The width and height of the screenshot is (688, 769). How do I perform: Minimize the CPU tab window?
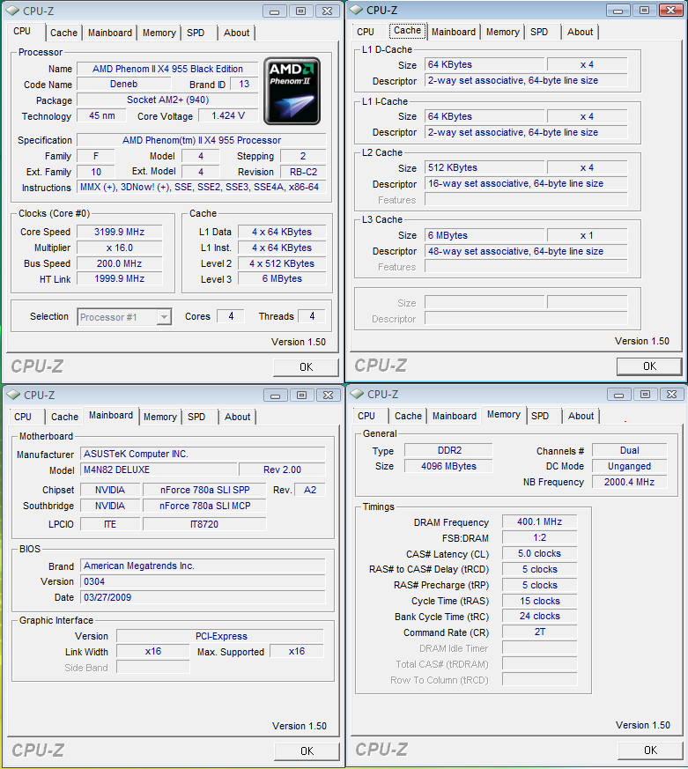tap(274, 11)
